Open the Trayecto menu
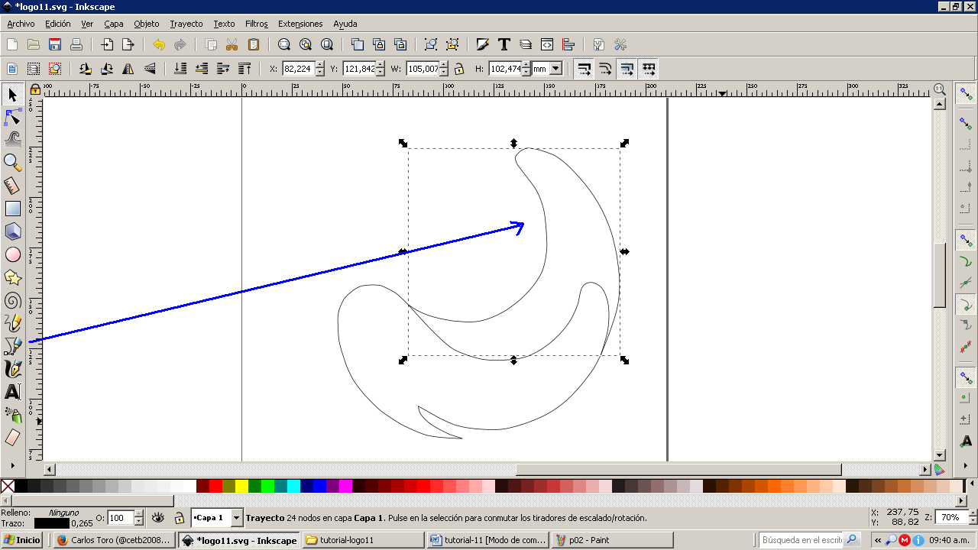978x550 pixels. point(186,24)
